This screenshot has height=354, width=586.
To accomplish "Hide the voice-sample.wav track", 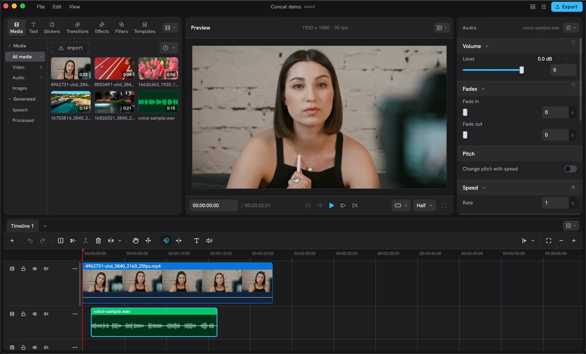I will point(35,314).
